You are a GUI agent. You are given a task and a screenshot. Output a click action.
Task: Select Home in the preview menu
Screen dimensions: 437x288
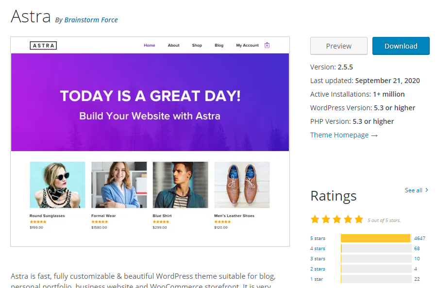pyautogui.click(x=150, y=45)
